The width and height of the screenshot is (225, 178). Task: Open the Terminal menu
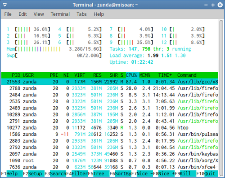(60, 14)
